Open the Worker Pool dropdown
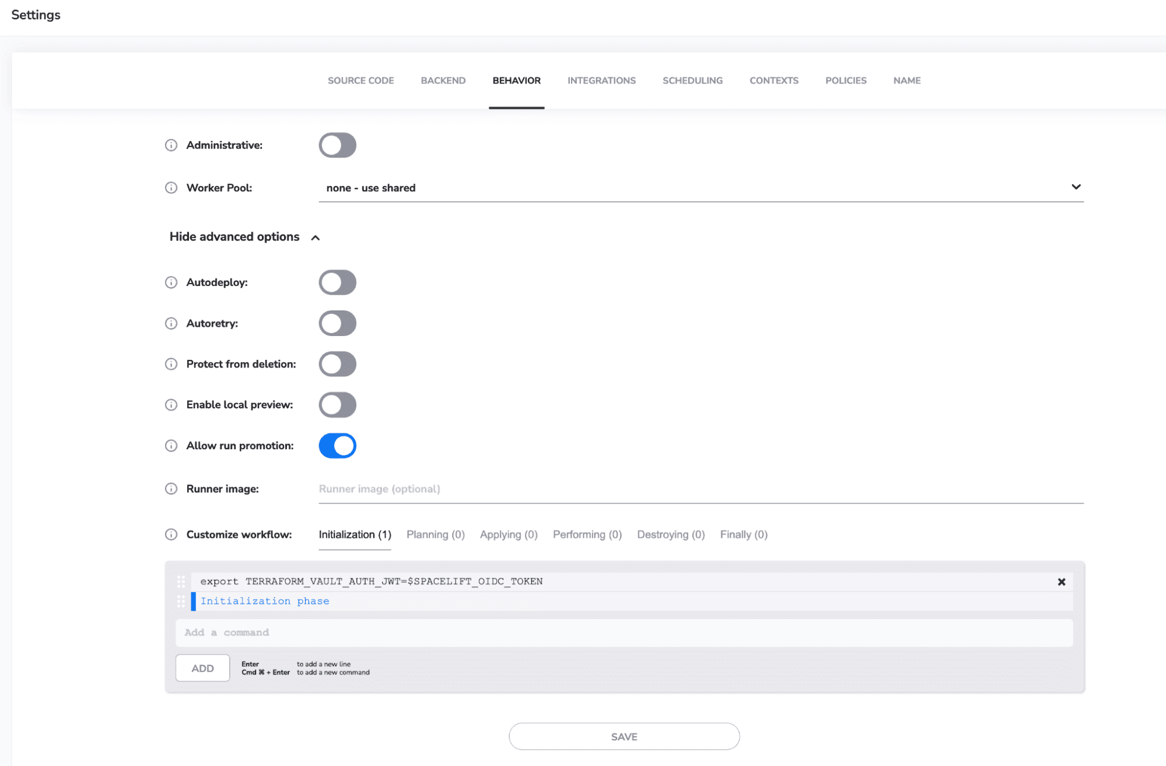 coord(701,188)
